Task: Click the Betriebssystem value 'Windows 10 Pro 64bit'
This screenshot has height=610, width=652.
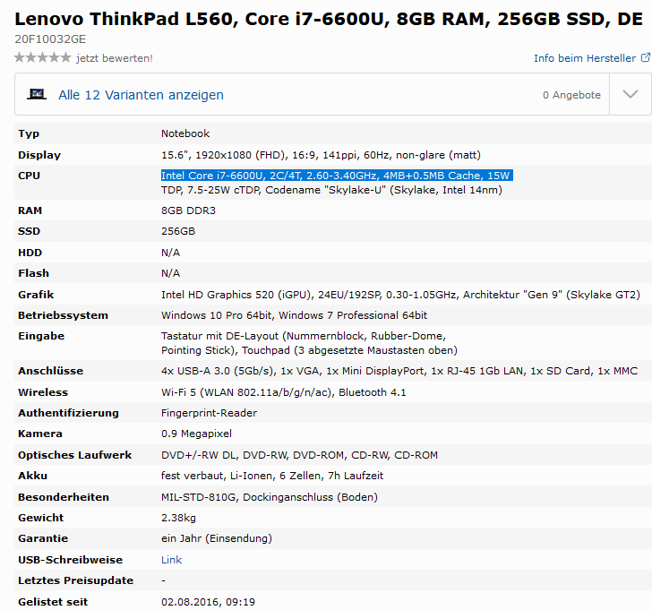Action: (217, 315)
